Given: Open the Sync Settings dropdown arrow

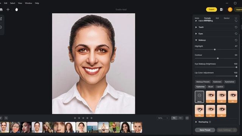Looking at the screenshot, I should (235, 130).
